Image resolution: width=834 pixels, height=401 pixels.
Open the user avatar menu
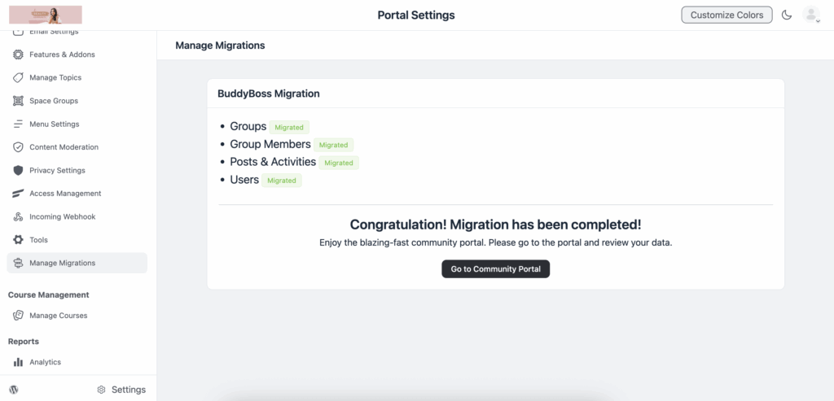point(811,15)
